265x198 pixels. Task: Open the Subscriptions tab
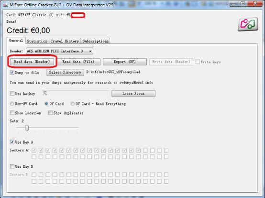(x=96, y=41)
